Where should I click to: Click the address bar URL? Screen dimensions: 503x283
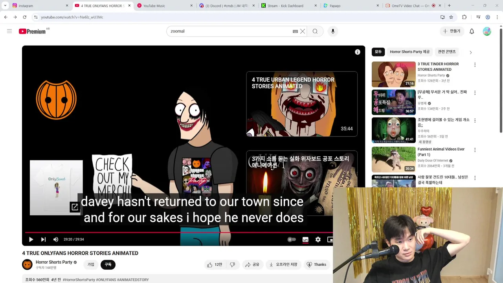click(72, 17)
